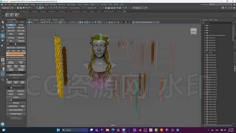Screen dimensions: 236x133
Task: Open the UV Editor Window button
Action: point(16,114)
